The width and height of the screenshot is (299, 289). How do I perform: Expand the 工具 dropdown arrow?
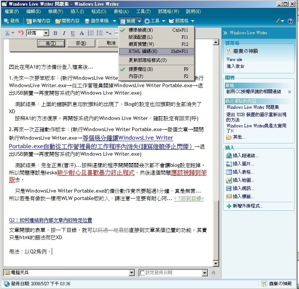coord(163,21)
